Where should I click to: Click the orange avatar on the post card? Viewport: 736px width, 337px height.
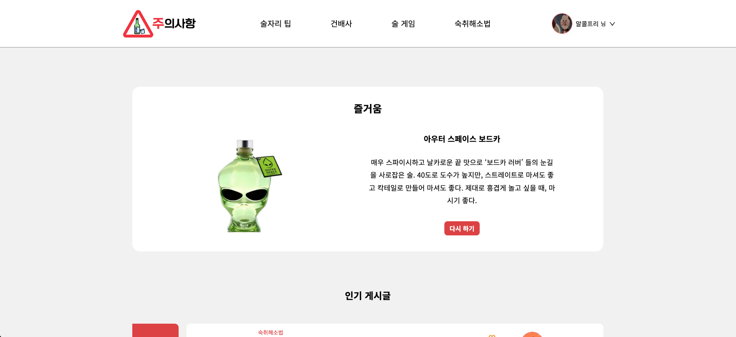pos(532,335)
